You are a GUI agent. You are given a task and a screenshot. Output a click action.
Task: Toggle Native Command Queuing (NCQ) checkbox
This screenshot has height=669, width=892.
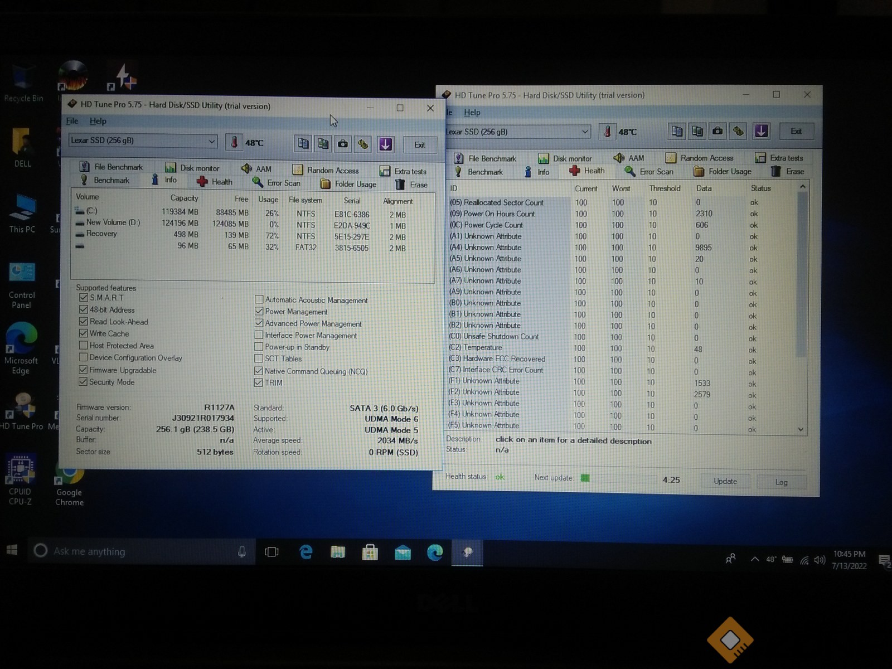coord(259,371)
